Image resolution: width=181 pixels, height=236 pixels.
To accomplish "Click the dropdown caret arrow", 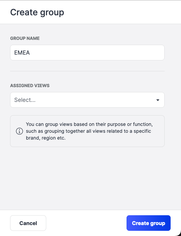I will pyautogui.click(x=158, y=100).
